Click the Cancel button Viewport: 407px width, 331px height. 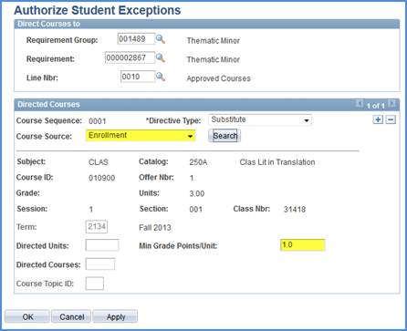click(x=71, y=316)
